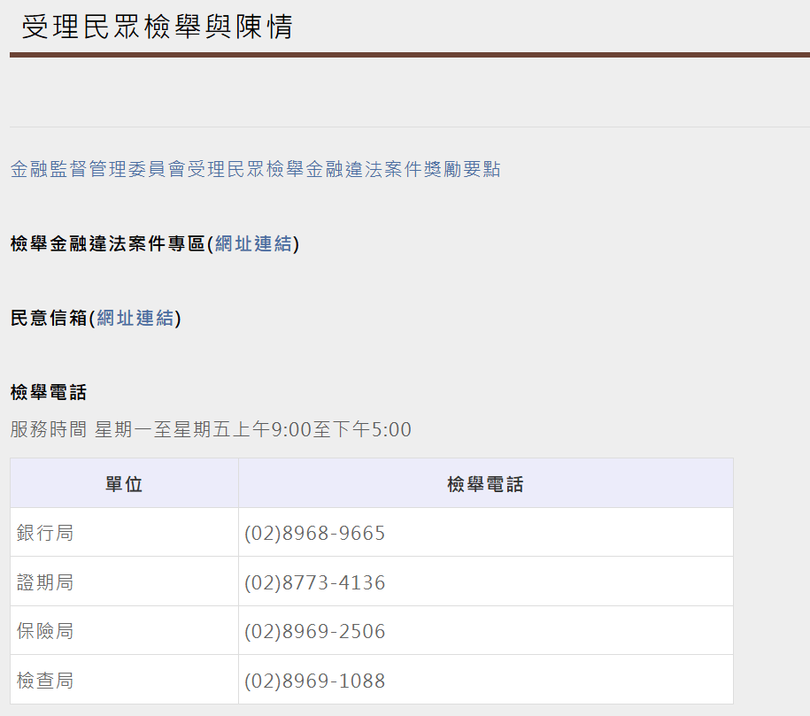
Task: Select the service hours text 服務時間
Action: (x=49, y=429)
